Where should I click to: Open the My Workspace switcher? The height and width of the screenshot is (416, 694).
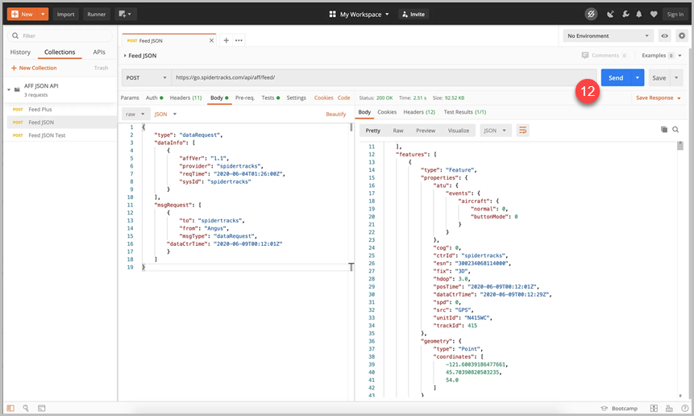tap(359, 15)
